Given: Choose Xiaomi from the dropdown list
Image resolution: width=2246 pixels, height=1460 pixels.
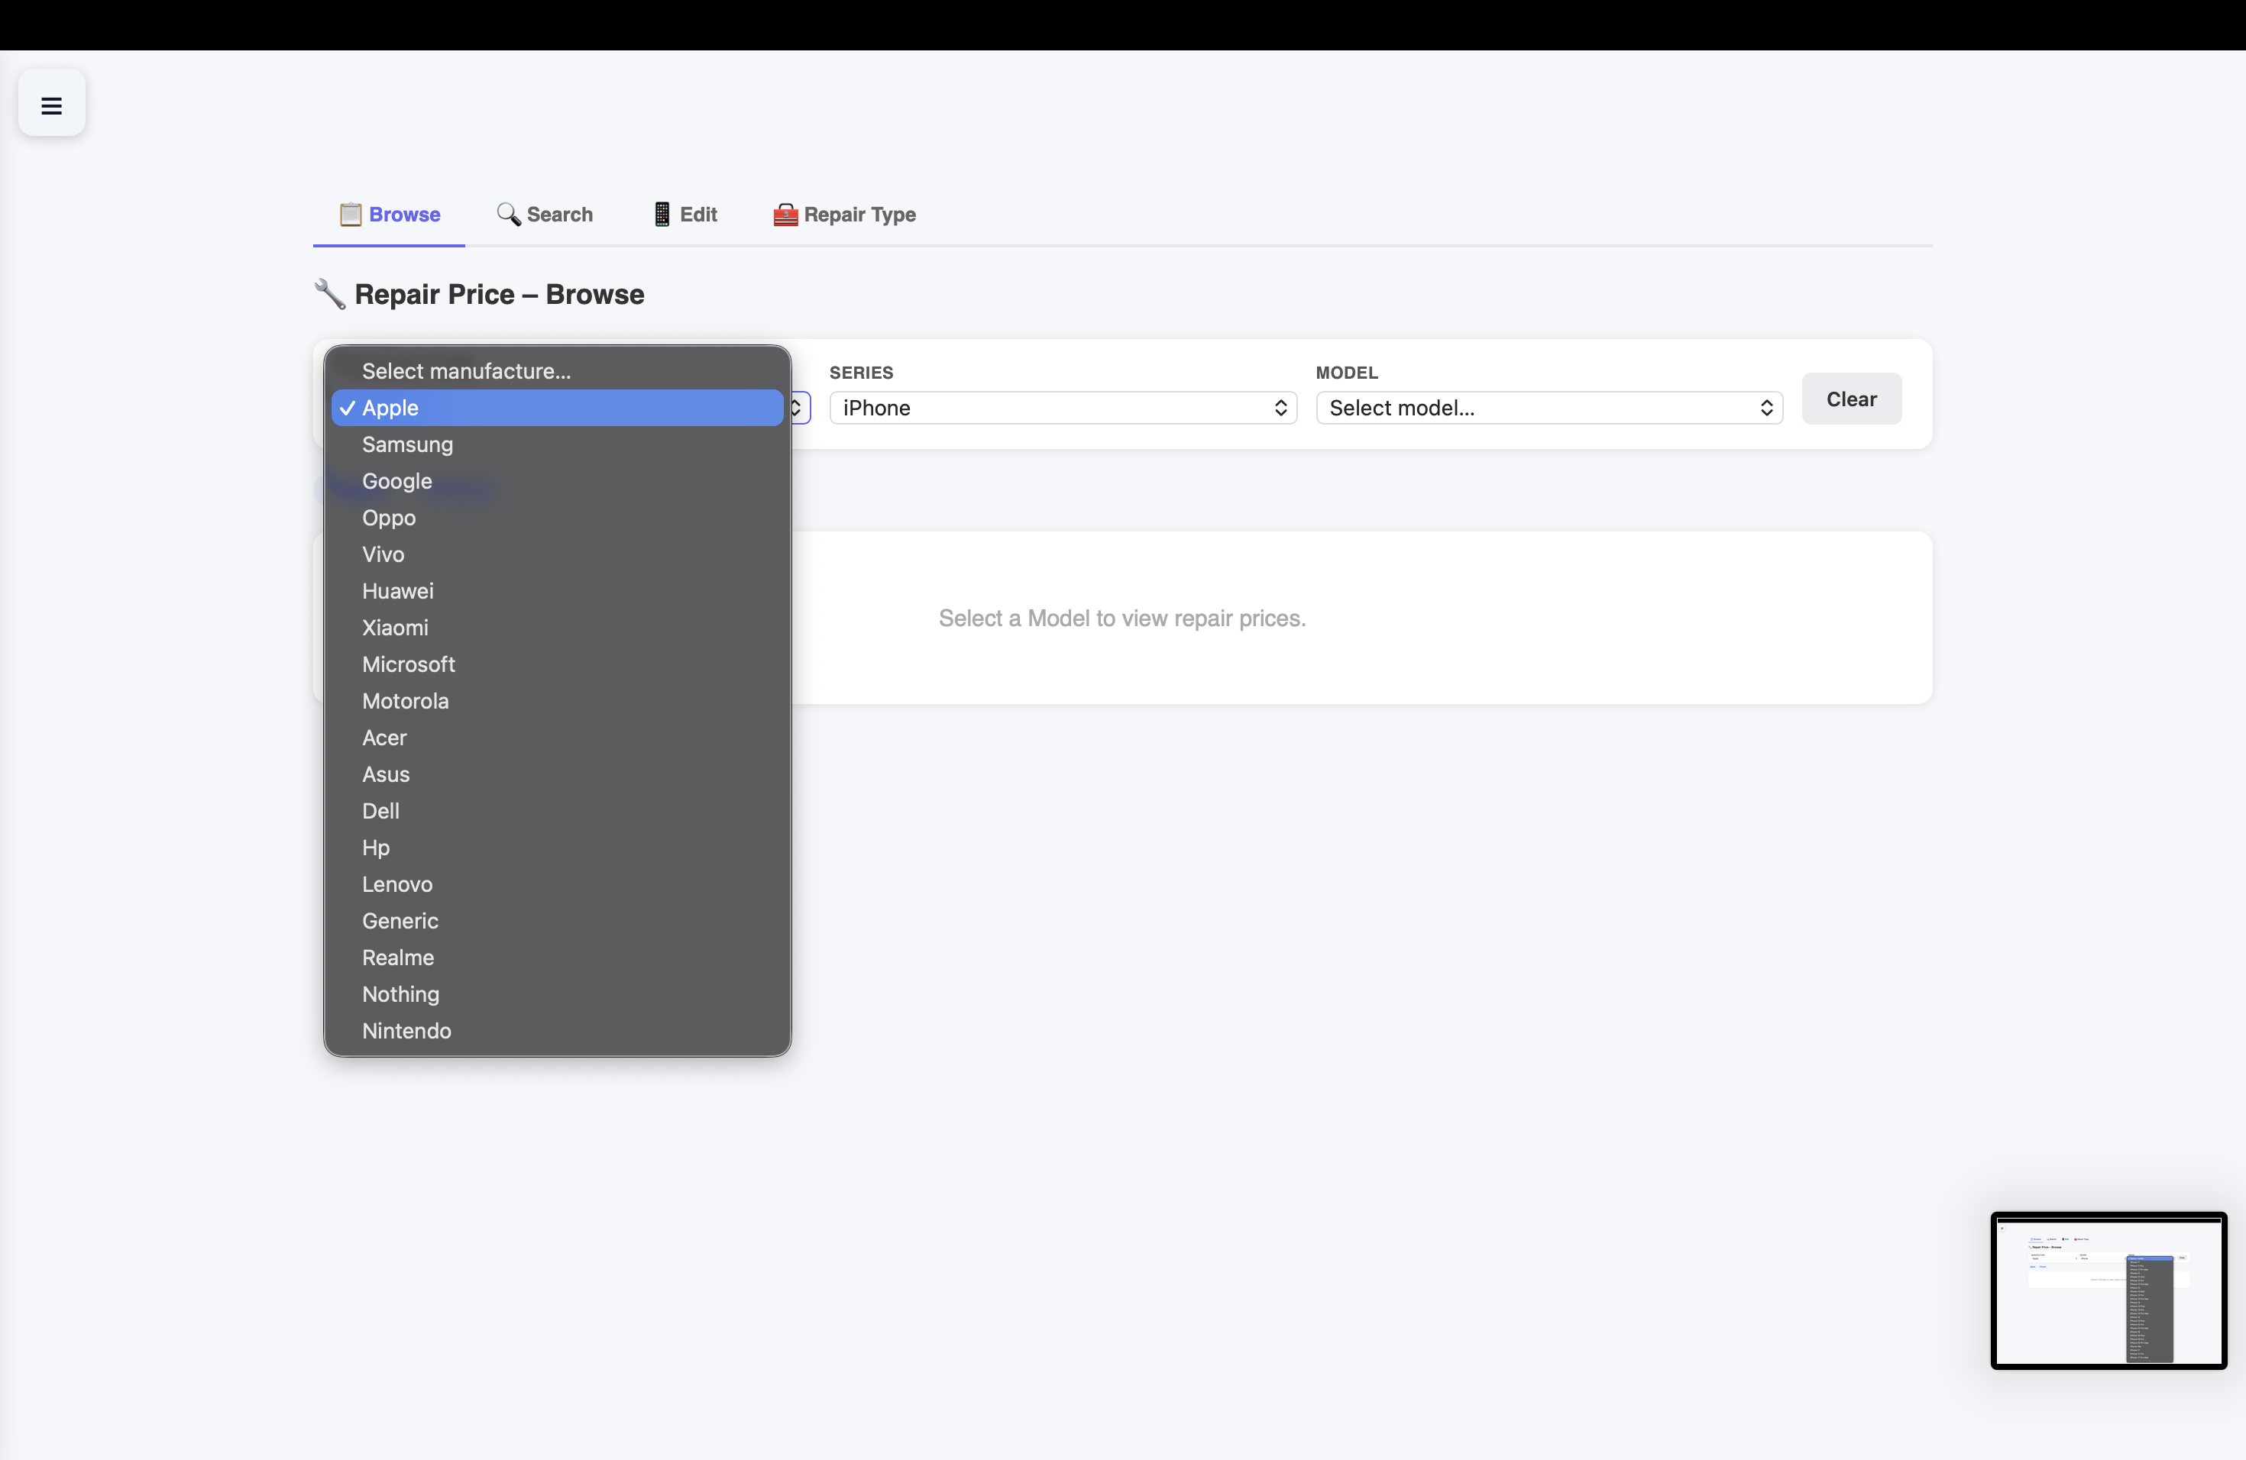Looking at the screenshot, I should (x=558, y=628).
